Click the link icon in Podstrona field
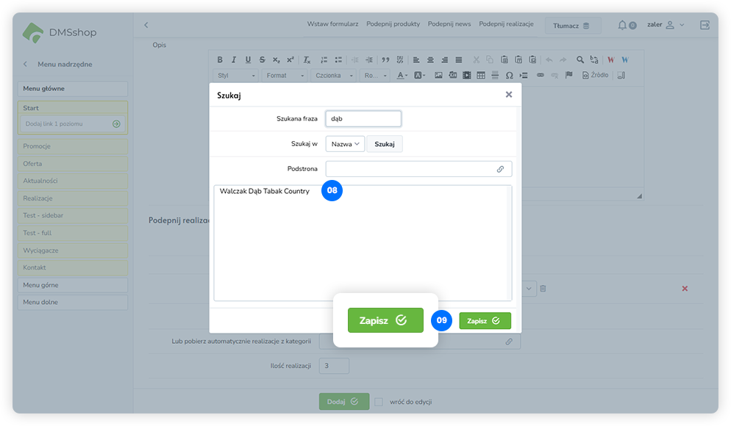Screen dimensions: 731x426 tap(500, 169)
